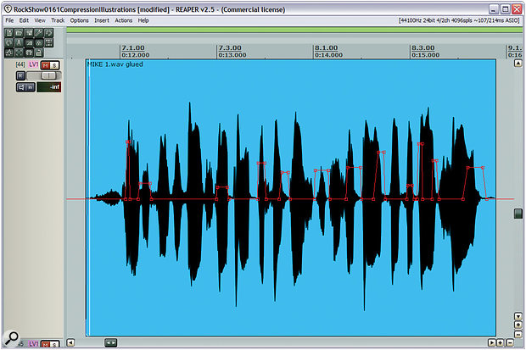Click the 7.3.00 ruler marker
The height and width of the screenshot is (350, 526).
[230, 48]
